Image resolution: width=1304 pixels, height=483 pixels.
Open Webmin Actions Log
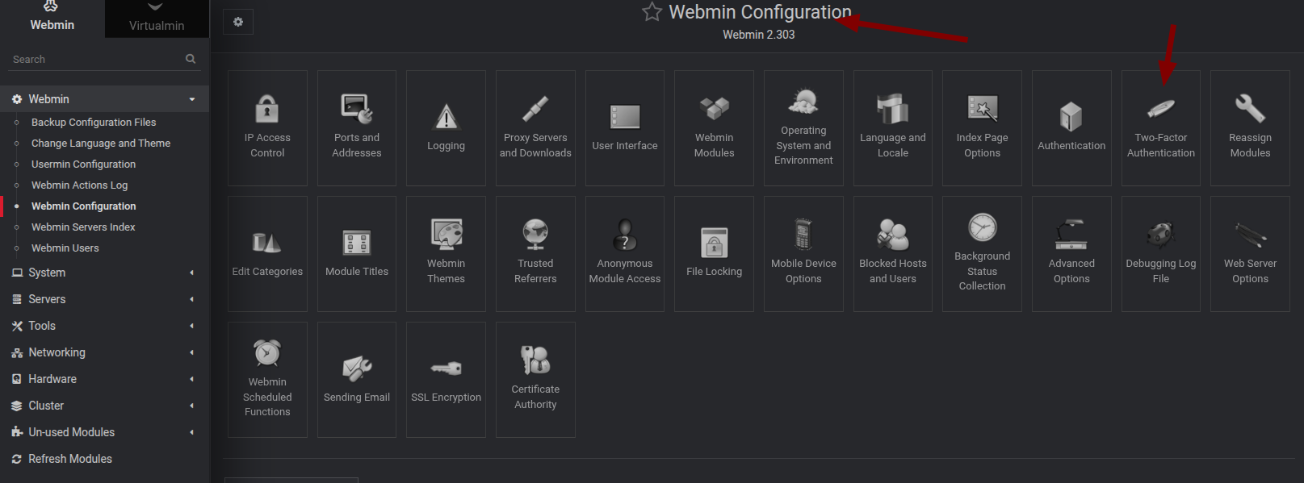(x=79, y=185)
